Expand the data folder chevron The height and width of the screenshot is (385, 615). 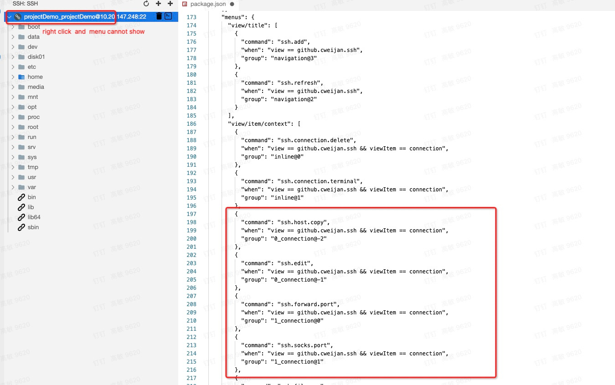pyautogui.click(x=13, y=37)
